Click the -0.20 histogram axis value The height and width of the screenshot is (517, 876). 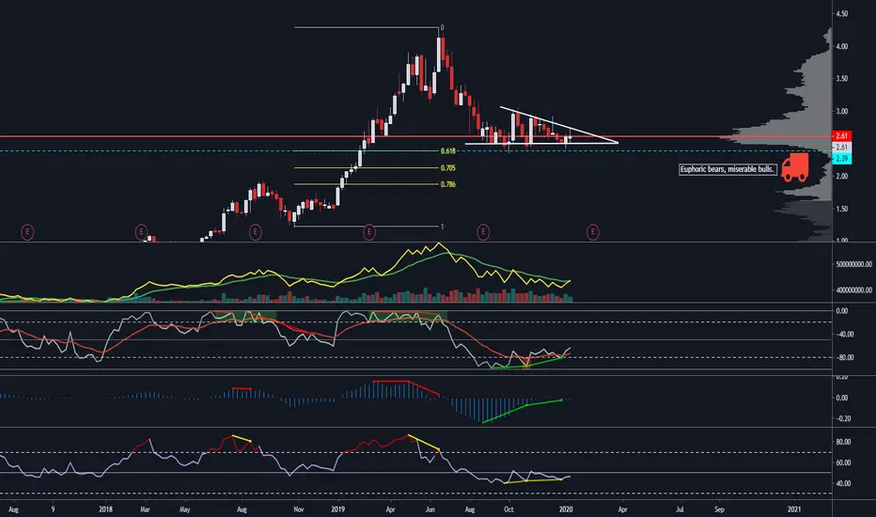(843, 418)
